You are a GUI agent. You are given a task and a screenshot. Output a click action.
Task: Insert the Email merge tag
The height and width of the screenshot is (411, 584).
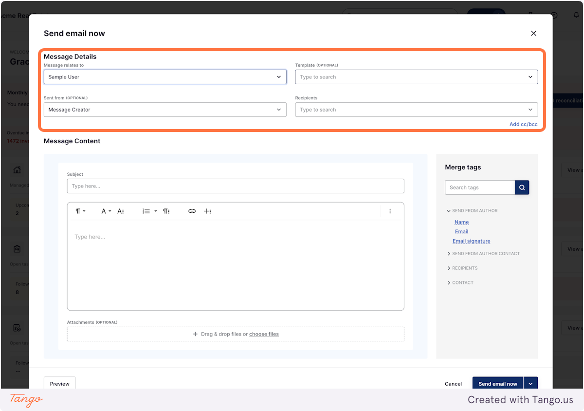(461, 232)
